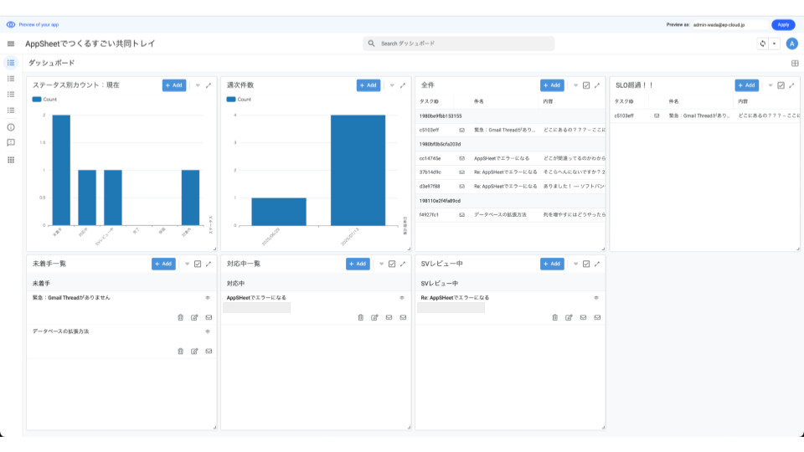Click the mail icon in the SLO超過 c5103eff row
Image resolution: width=804 pixels, height=452 pixels.
point(657,116)
